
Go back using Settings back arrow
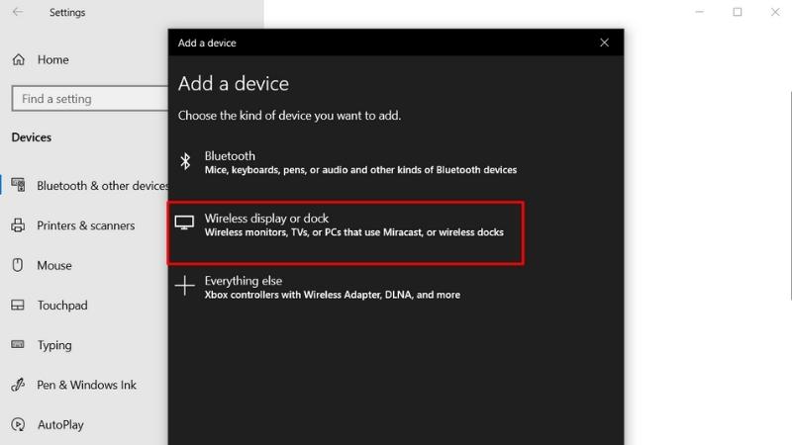(x=18, y=12)
